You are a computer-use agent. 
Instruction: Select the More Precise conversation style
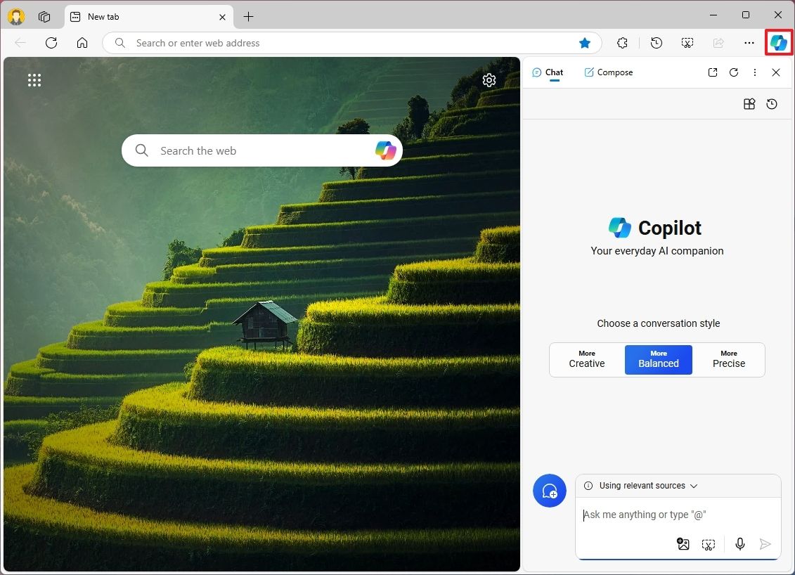tap(728, 359)
